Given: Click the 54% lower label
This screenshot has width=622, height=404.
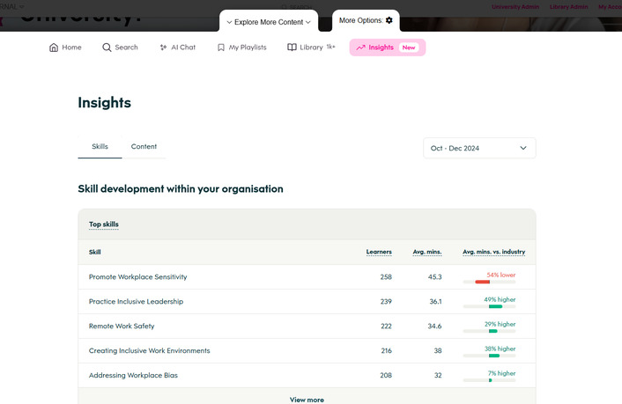Looking at the screenshot, I should point(501,275).
